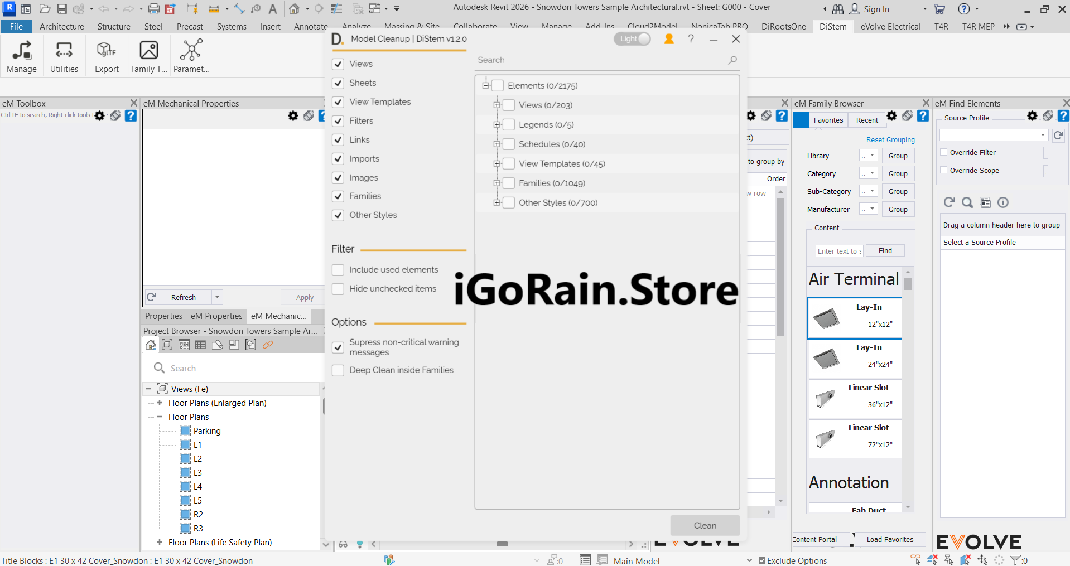This screenshot has width=1070, height=566.
Task: Open the Refresh dropdown in eM Mechanical Properties
Action: tap(216, 297)
